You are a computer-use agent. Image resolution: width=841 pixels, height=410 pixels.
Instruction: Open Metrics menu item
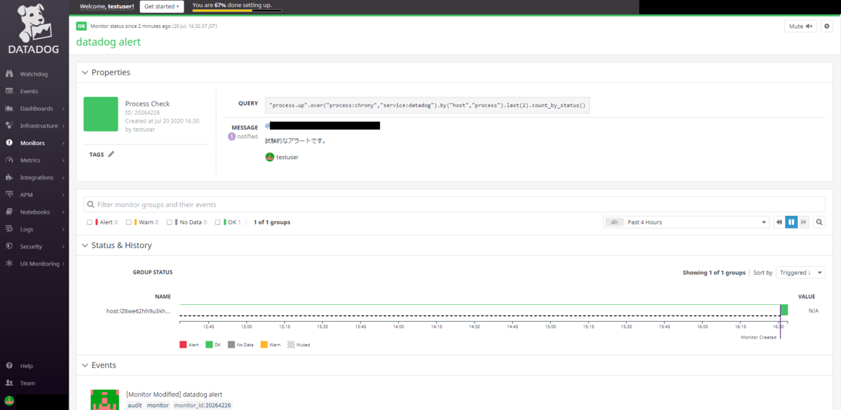[x=30, y=160]
